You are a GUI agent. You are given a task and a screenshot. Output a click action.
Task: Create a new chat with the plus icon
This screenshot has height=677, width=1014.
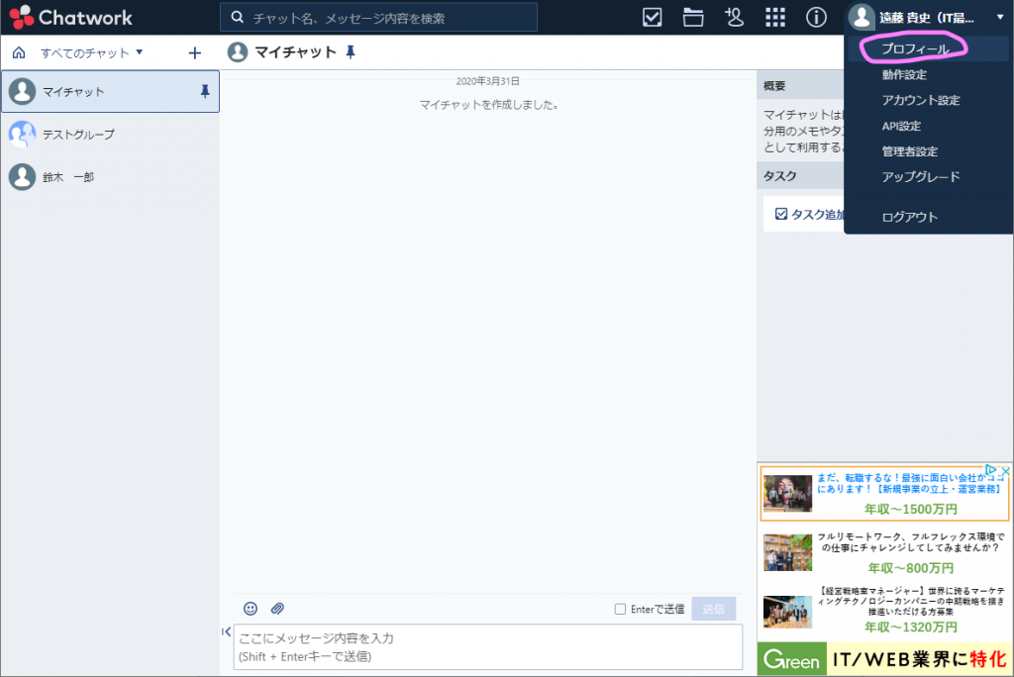tap(194, 52)
